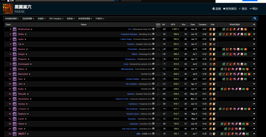Click the 856.5 DPS value in Masochrist's row
This screenshot has width=266, height=137.
176,74
